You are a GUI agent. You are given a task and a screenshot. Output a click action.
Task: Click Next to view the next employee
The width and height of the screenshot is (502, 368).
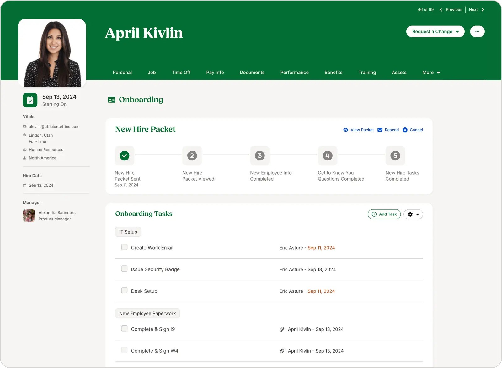click(473, 9)
